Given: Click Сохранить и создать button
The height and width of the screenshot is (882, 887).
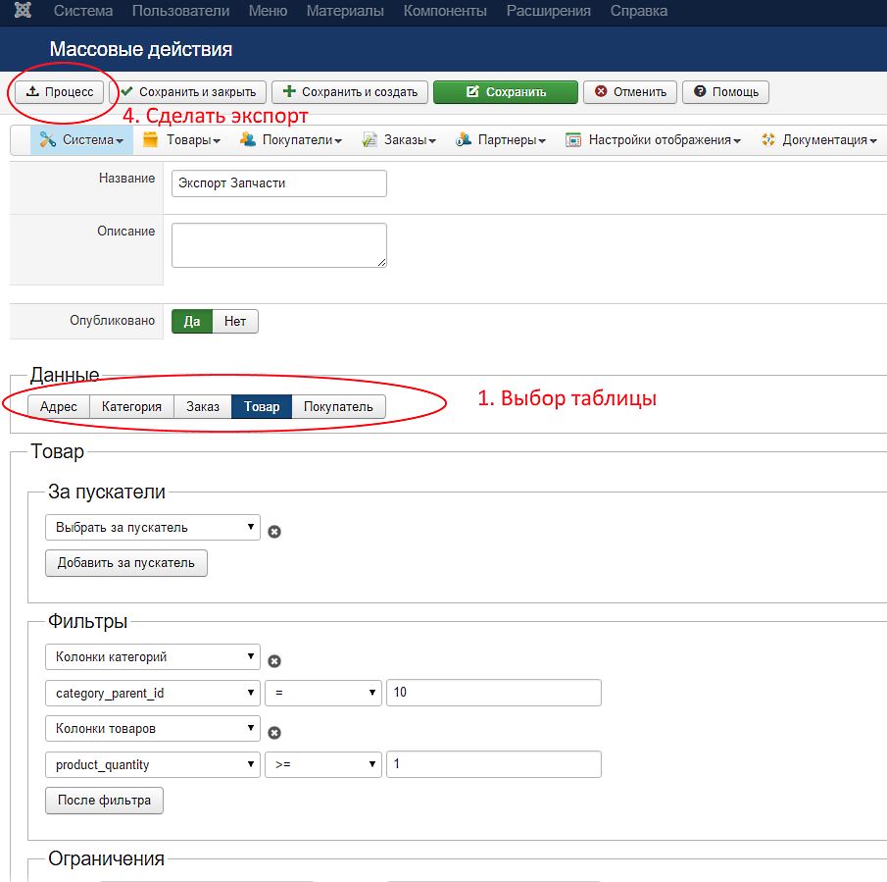Looking at the screenshot, I should pos(350,91).
